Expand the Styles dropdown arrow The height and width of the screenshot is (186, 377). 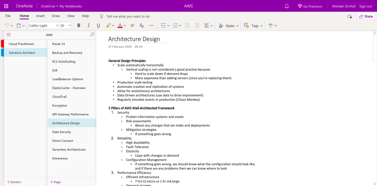pyautogui.click(x=237, y=26)
